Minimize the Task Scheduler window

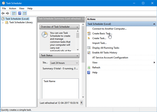134,3
